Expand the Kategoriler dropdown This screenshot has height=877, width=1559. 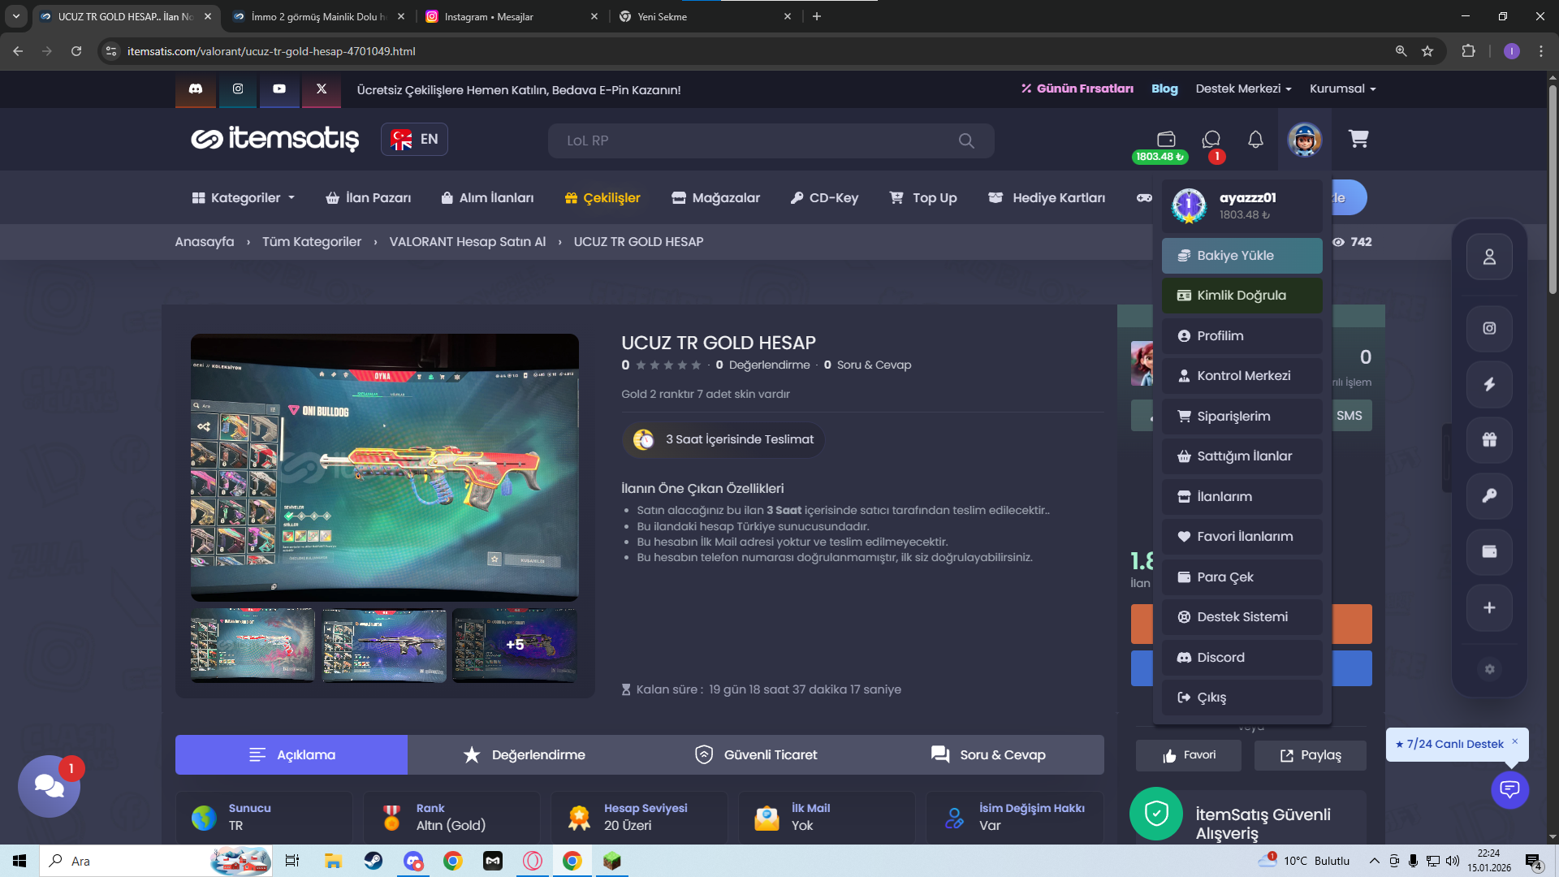click(x=244, y=198)
